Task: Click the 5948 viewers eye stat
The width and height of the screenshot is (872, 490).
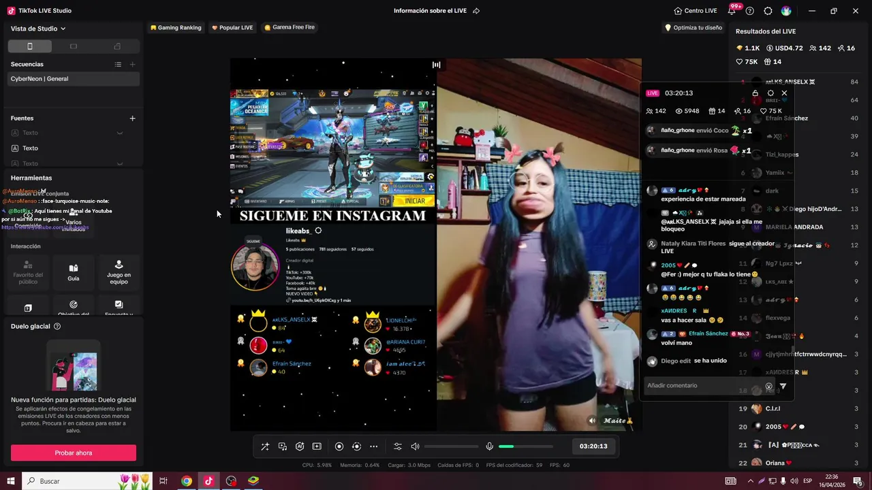Action: (687, 111)
